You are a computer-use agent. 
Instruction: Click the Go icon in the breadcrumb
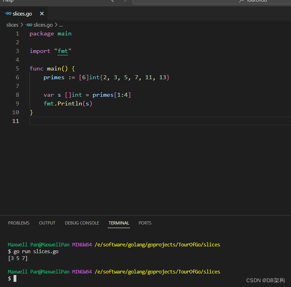[x=29, y=25]
